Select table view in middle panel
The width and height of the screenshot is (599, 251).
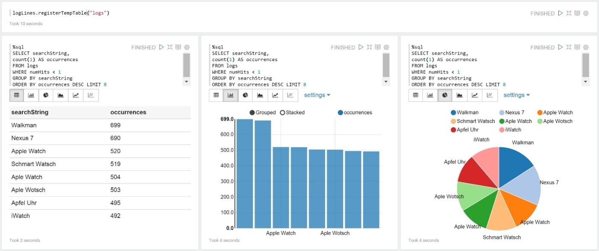[x=216, y=95]
